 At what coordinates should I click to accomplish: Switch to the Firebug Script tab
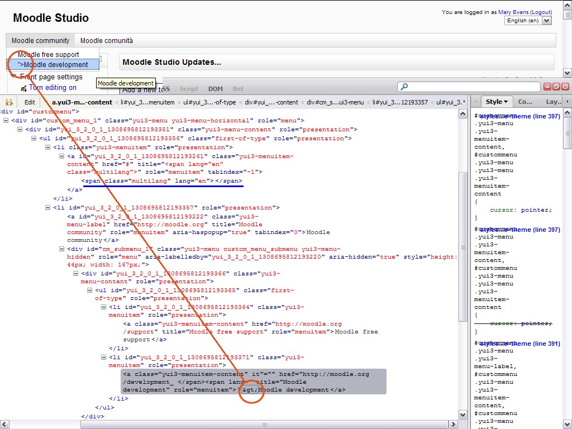click(x=189, y=89)
